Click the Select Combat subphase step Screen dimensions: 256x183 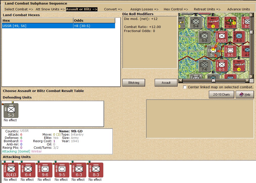click(x=19, y=9)
